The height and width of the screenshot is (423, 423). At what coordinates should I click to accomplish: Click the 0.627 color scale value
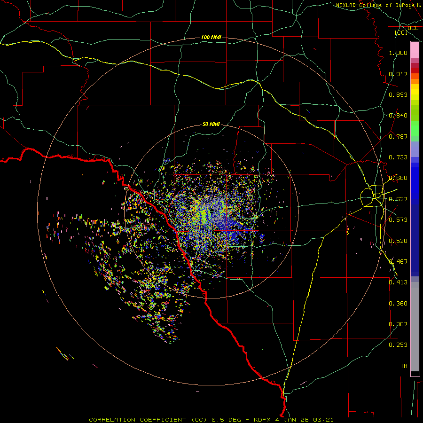click(x=398, y=199)
